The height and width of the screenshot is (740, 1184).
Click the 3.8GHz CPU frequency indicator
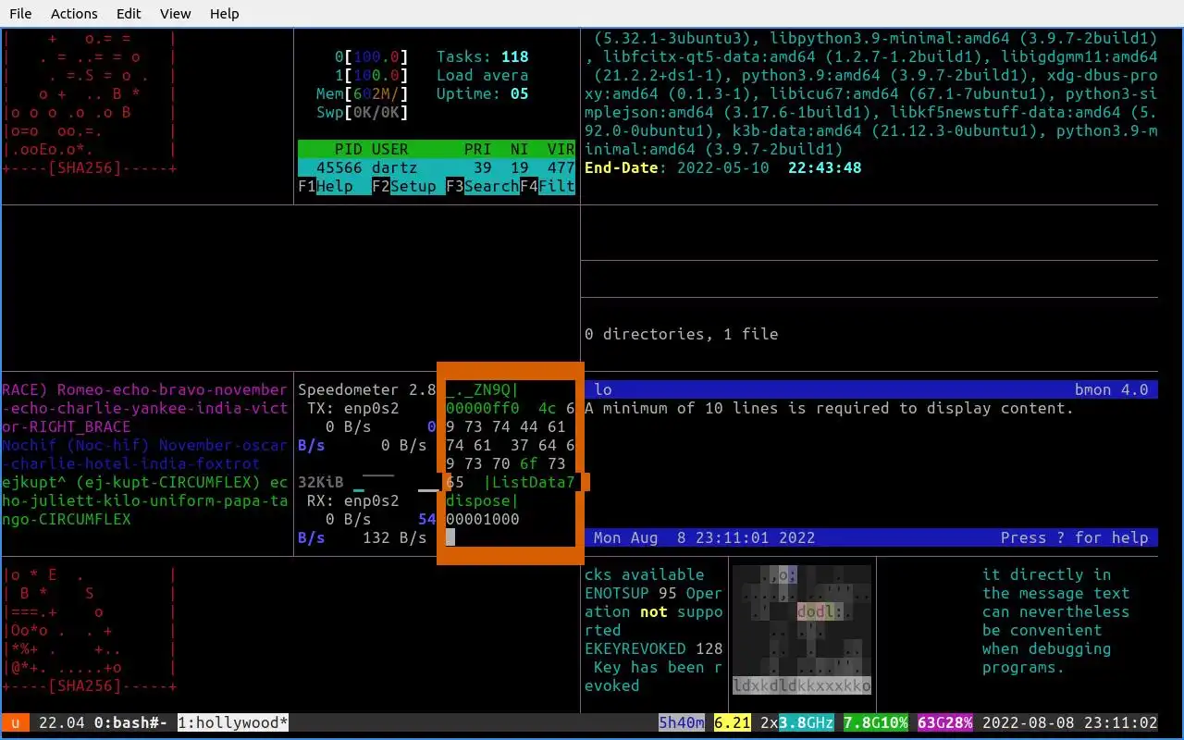(x=807, y=722)
